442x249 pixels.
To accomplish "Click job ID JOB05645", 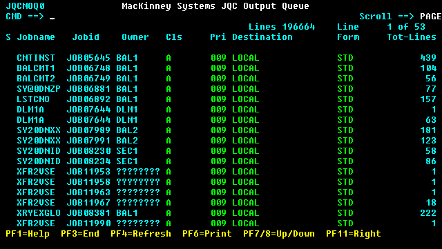I will [88, 58].
